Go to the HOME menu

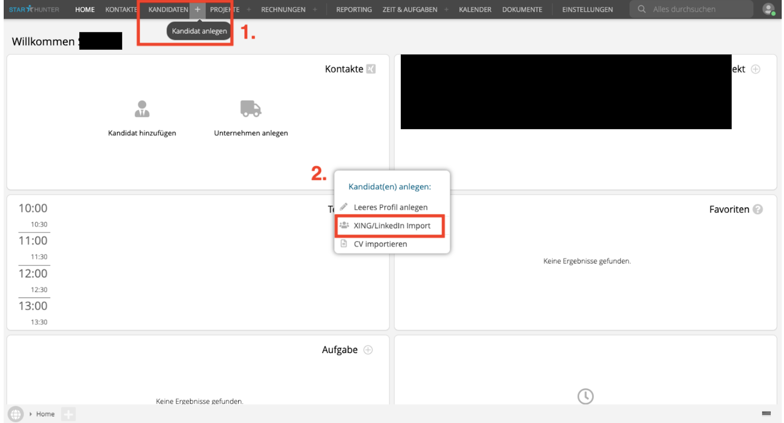coord(85,9)
